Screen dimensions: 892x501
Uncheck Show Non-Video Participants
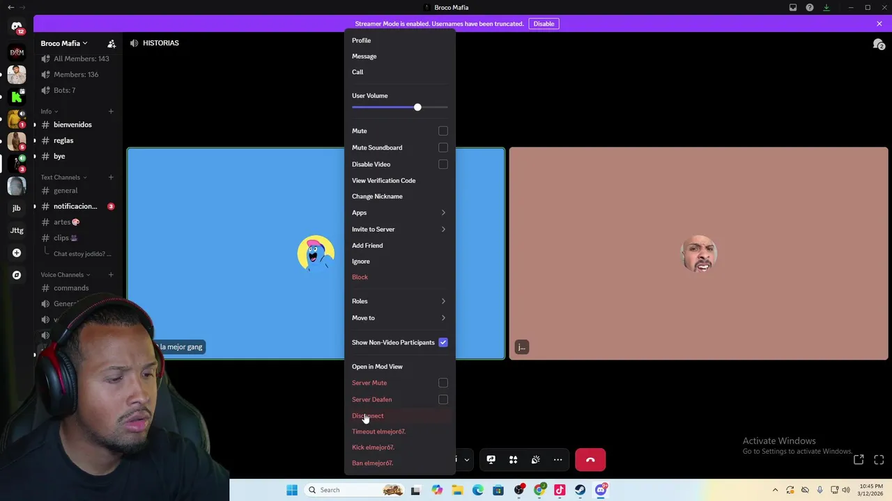[x=443, y=342]
